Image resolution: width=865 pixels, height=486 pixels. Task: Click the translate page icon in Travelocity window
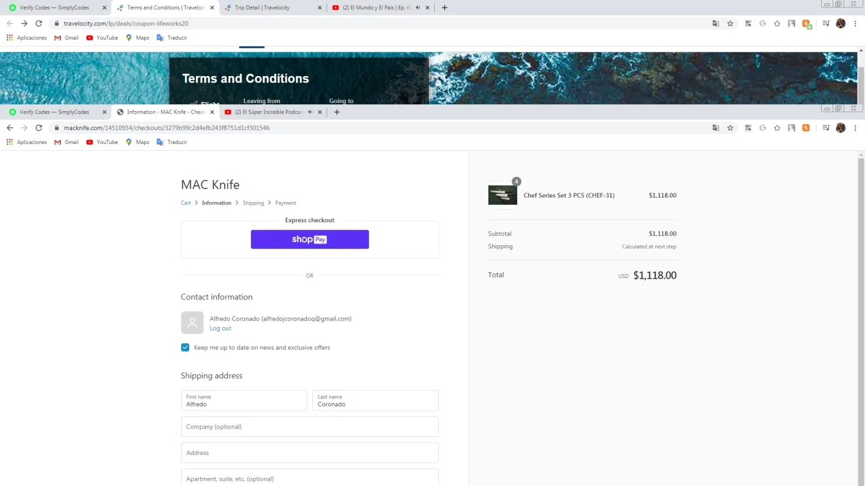click(716, 24)
